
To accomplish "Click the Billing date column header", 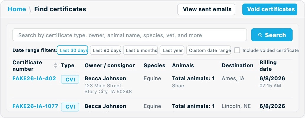I will pyautogui.click(x=268, y=65).
